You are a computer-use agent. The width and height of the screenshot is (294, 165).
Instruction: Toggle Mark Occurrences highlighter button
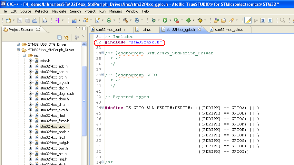point(248,20)
